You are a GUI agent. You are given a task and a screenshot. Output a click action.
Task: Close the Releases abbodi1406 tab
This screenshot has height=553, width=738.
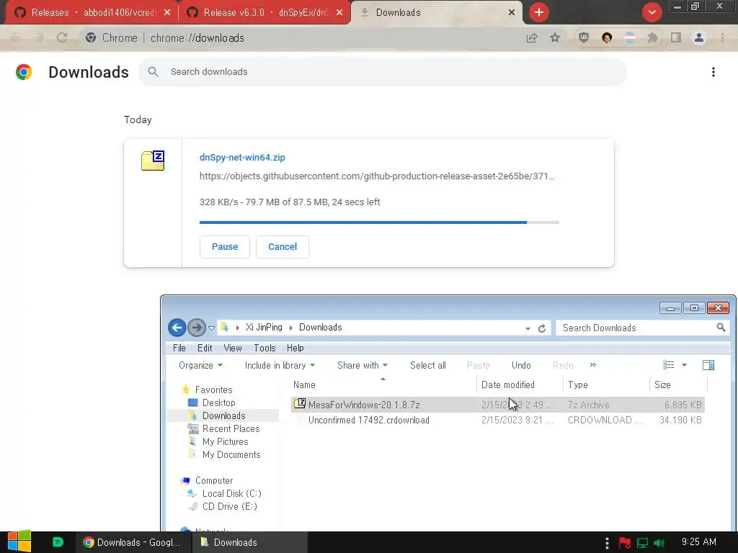167,13
